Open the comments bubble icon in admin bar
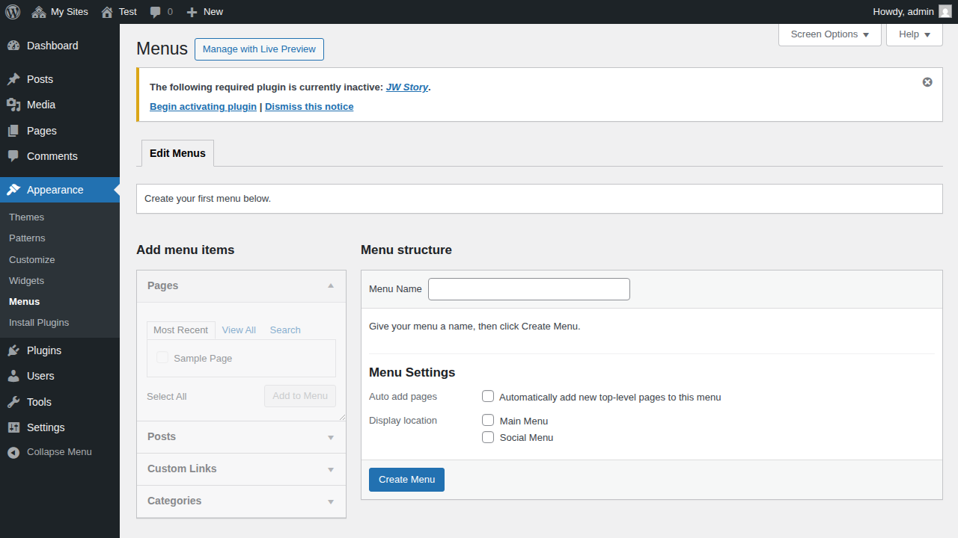This screenshot has height=538, width=958. point(155,11)
